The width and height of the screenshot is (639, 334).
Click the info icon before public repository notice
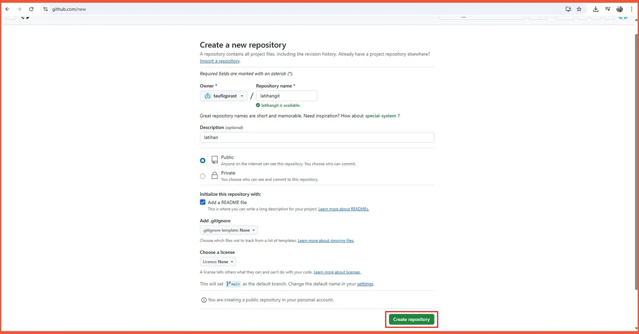point(204,300)
